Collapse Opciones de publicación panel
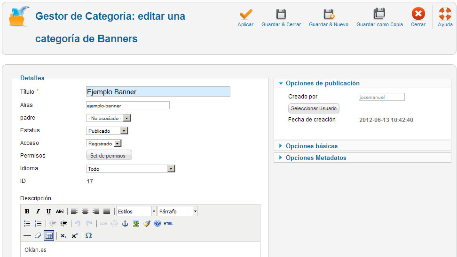 point(362,83)
